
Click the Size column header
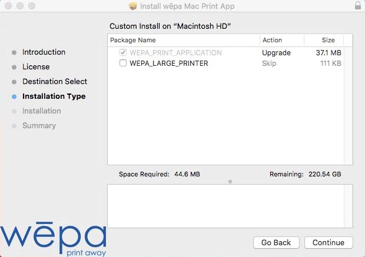[x=324, y=40]
